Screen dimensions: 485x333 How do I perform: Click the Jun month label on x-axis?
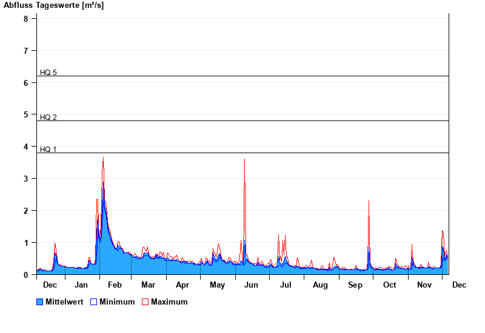(251, 285)
